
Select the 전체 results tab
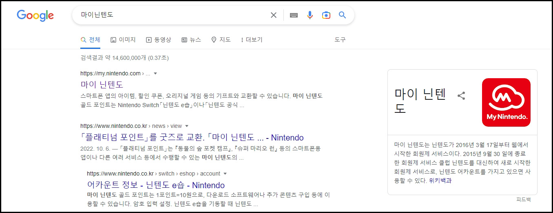91,40
